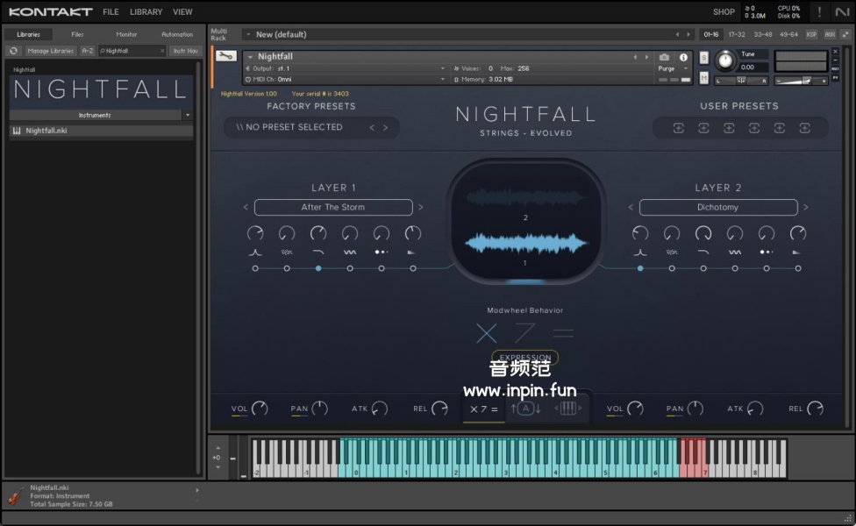Click the wrench edit icon for Nightfall
Screen dimensions: 856x526
point(225,56)
